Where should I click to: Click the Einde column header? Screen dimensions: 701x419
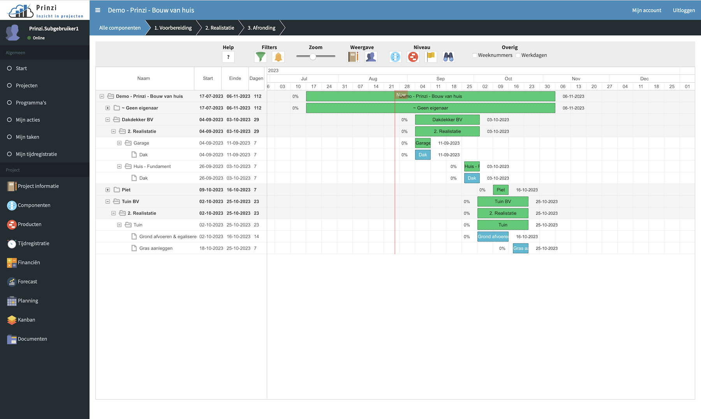[235, 78]
